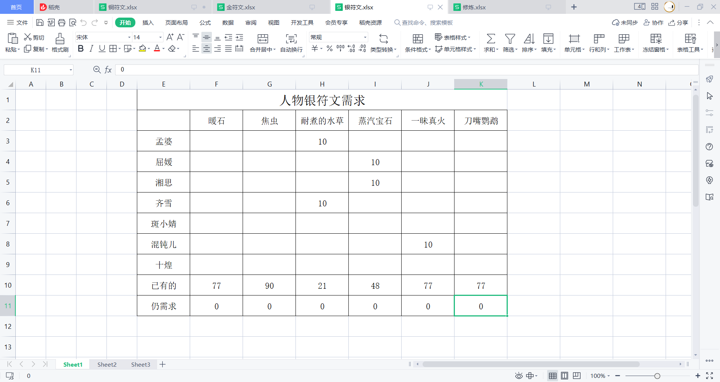The image size is (720, 382).
Task: Click the AutoSum (求和) sigma icon
Action: (490, 39)
